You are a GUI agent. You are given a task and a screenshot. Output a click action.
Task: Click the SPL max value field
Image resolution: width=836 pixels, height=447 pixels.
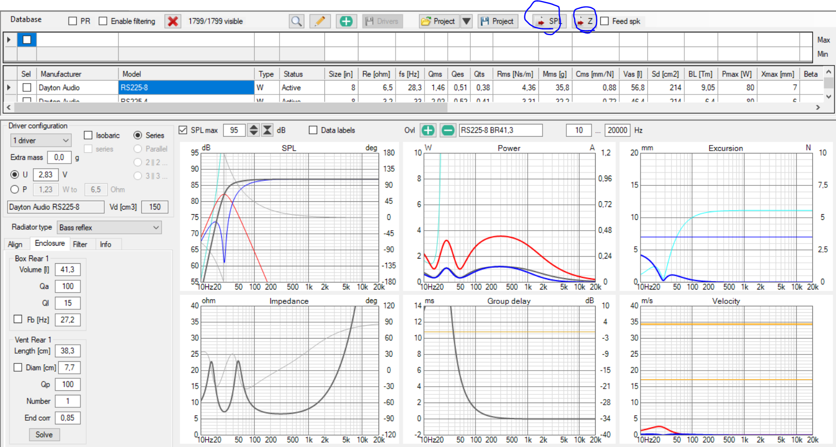pyautogui.click(x=234, y=130)
